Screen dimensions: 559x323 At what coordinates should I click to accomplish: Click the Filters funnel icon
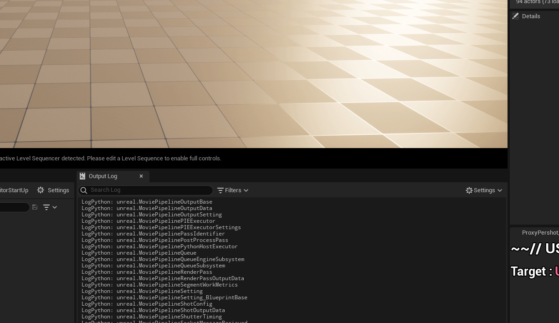(221, 190)
